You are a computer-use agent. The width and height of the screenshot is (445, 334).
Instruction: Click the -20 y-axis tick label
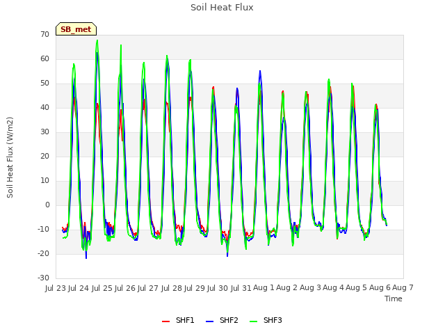43,253
